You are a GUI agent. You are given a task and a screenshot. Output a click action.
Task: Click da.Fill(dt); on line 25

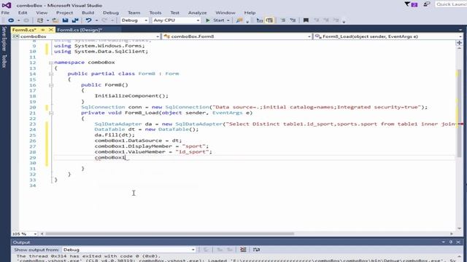pyautogui.click(x=115, y=135)
